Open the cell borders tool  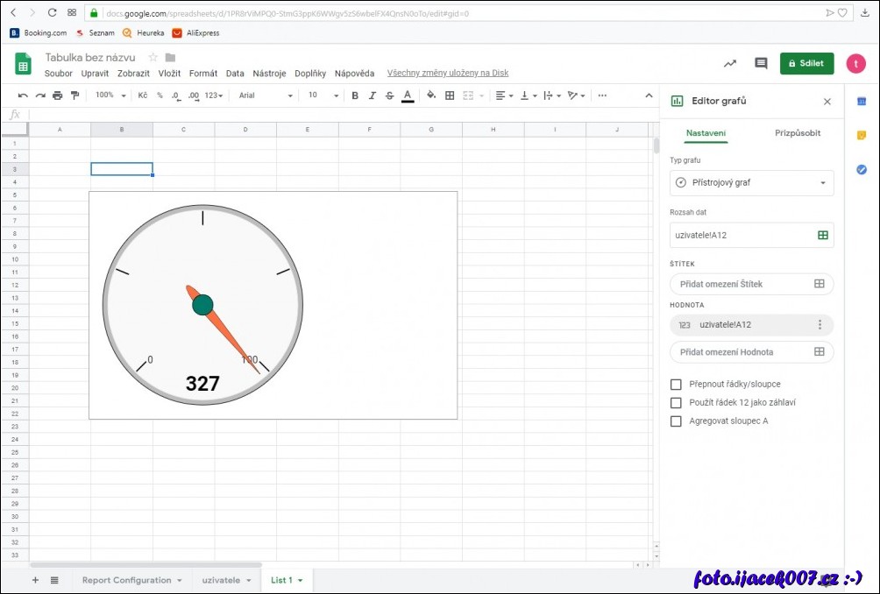pyautogui.click(x=450, y=95)
